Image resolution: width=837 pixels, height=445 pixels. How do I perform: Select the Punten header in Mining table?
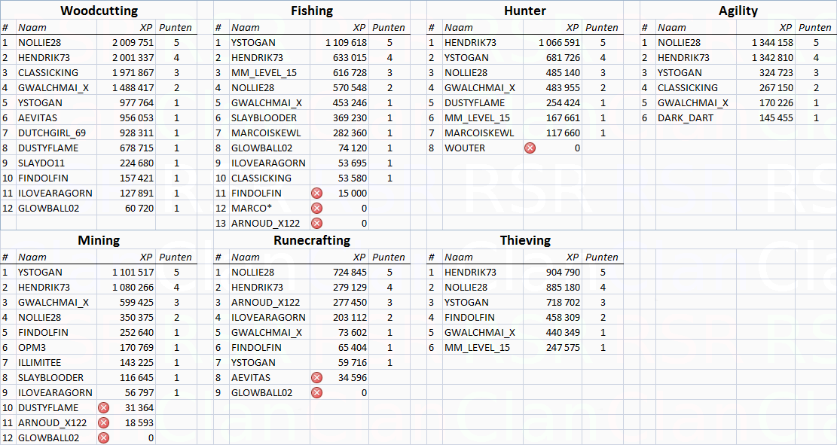176,258
